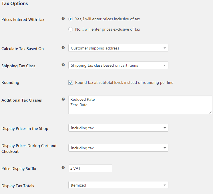Image resolution: width=213 pixels, height=194 pixels.
Task: View help icon for Additional Tax Classes
Action: (63, 99)
